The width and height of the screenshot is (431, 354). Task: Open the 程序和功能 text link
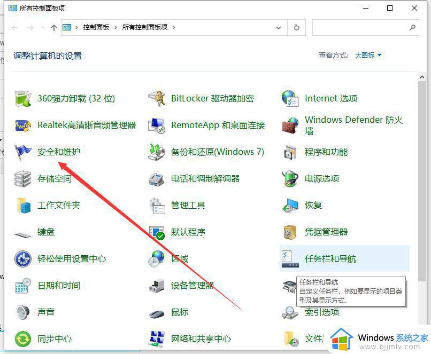pyautogui.click(x=326, y=152)
